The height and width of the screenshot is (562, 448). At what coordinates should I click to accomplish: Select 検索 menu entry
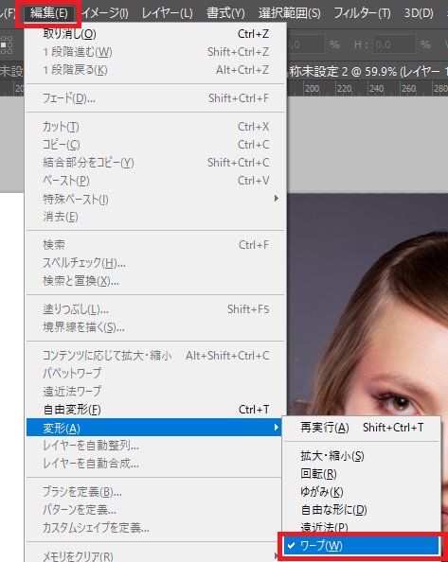(x=155, y=245)
